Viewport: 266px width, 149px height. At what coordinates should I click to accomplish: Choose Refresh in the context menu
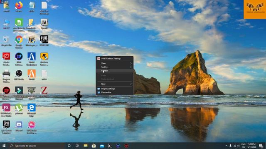click(115, 71)
